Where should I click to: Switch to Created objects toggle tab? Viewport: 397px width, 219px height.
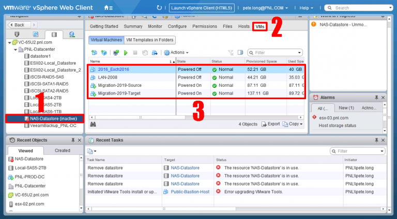62,150
